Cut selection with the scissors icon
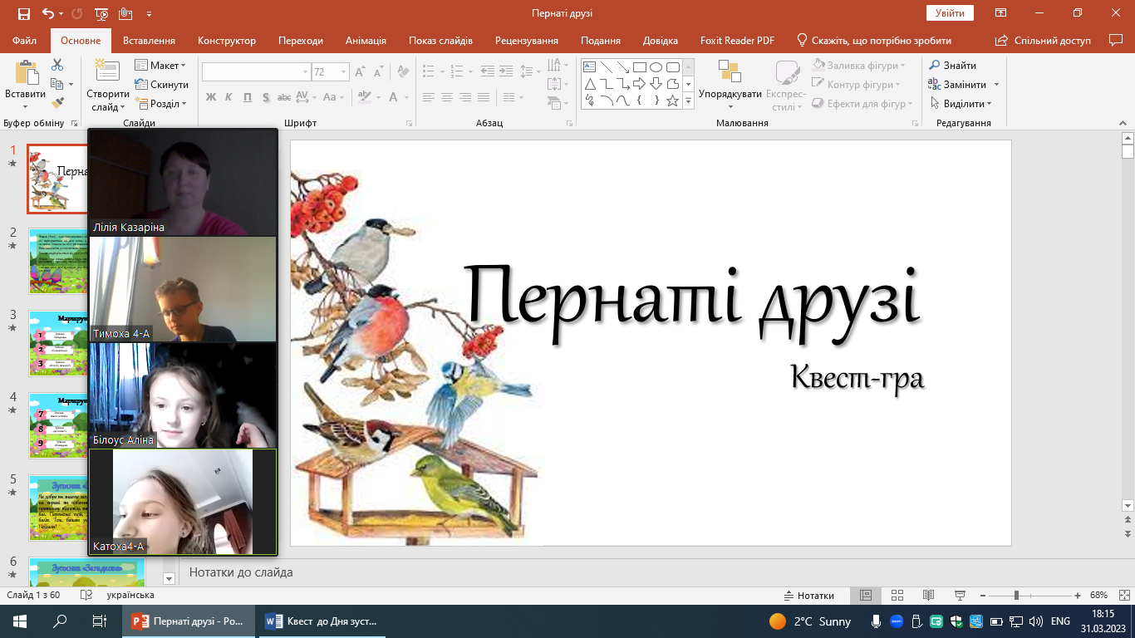 coord(57,65)
